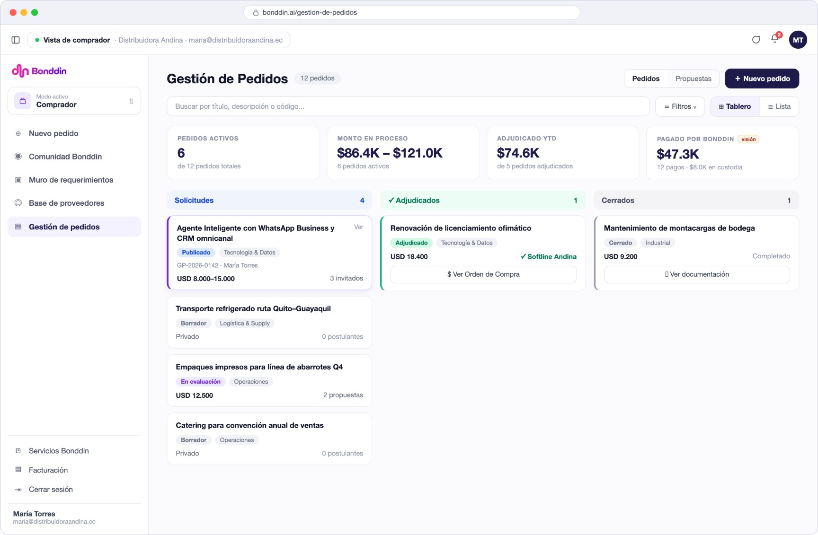Click the En evaluación status badge

tap(201, 382)
